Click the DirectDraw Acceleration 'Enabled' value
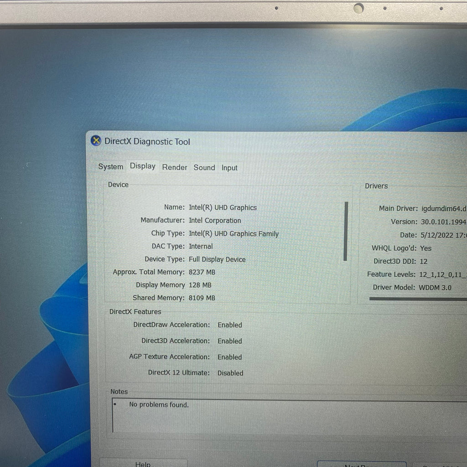Screen dimensions: 467x467 230,325
